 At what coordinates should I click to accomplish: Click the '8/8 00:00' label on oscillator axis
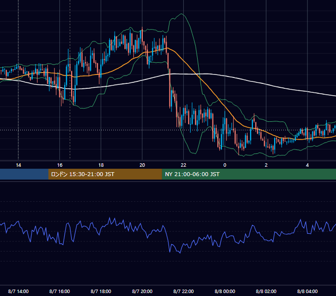[x=225, y=291]
